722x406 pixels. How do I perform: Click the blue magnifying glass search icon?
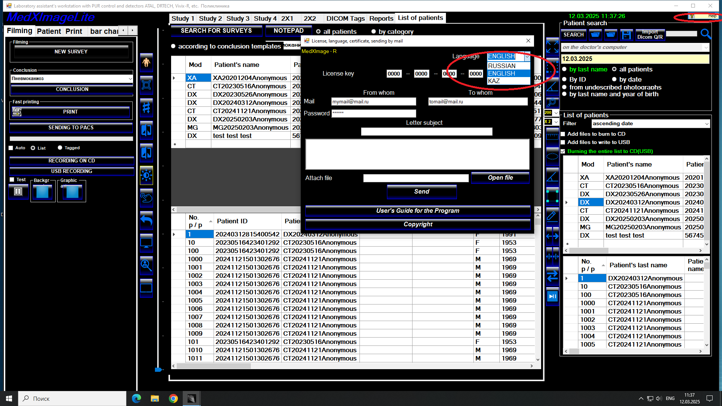click(706, 34)
